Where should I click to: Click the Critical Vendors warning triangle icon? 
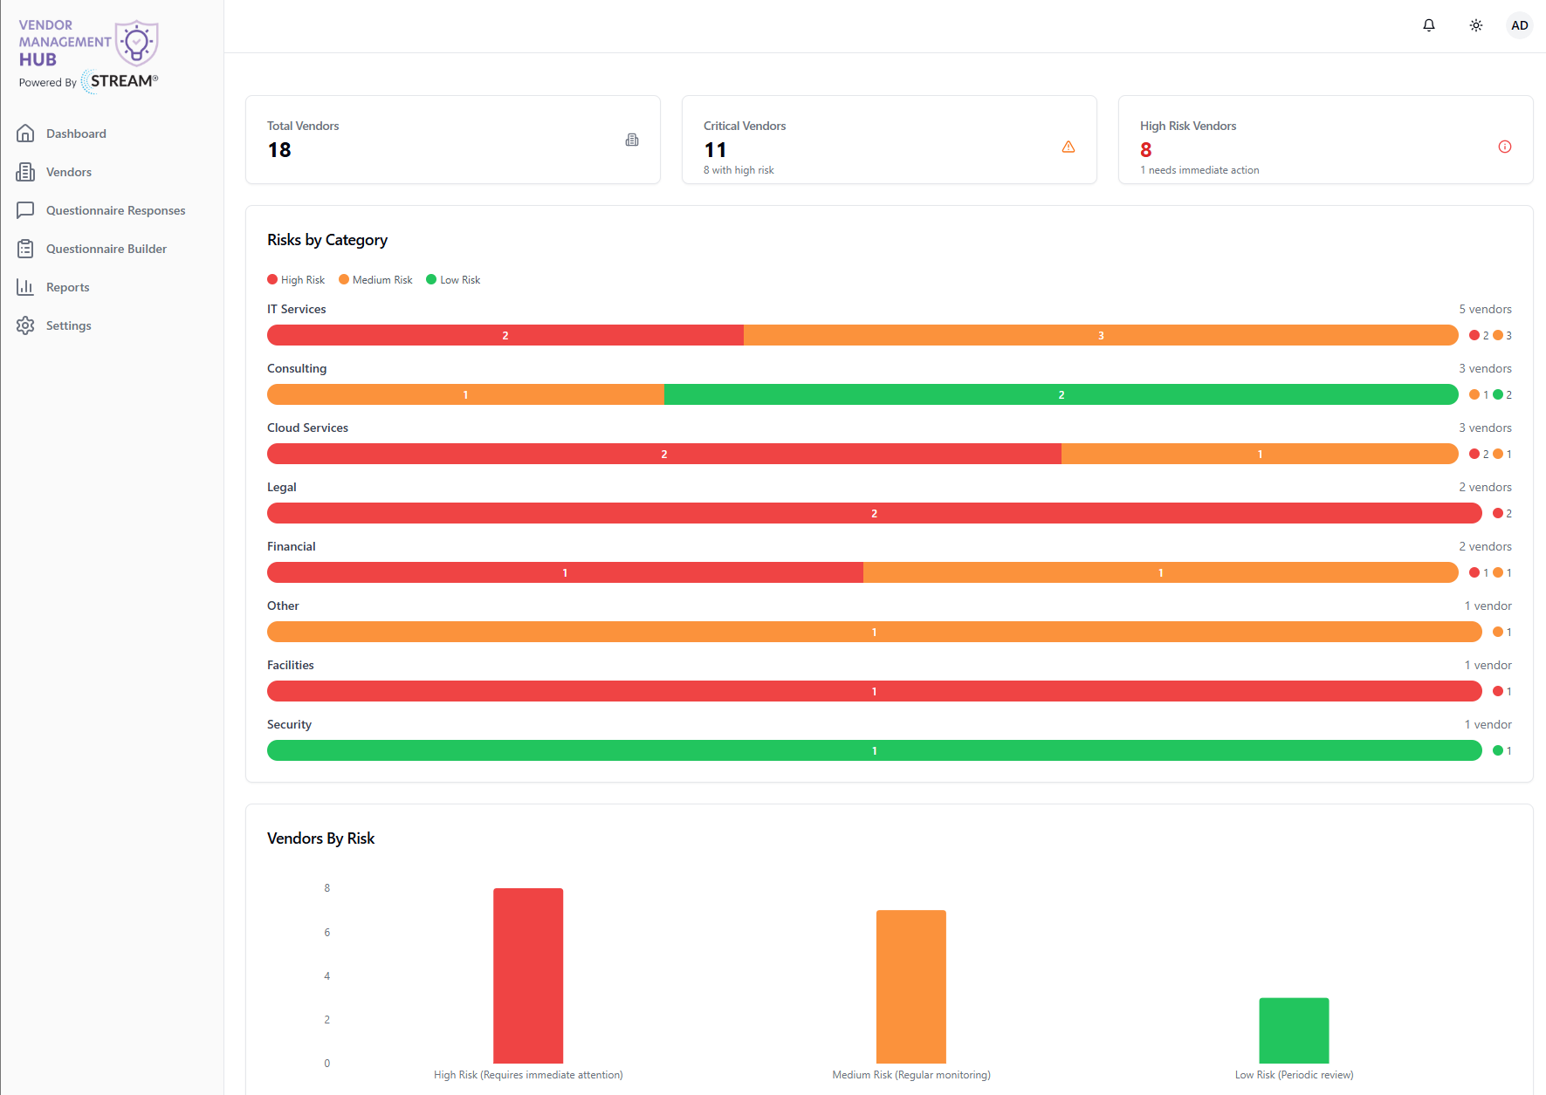pos(1068,147)
